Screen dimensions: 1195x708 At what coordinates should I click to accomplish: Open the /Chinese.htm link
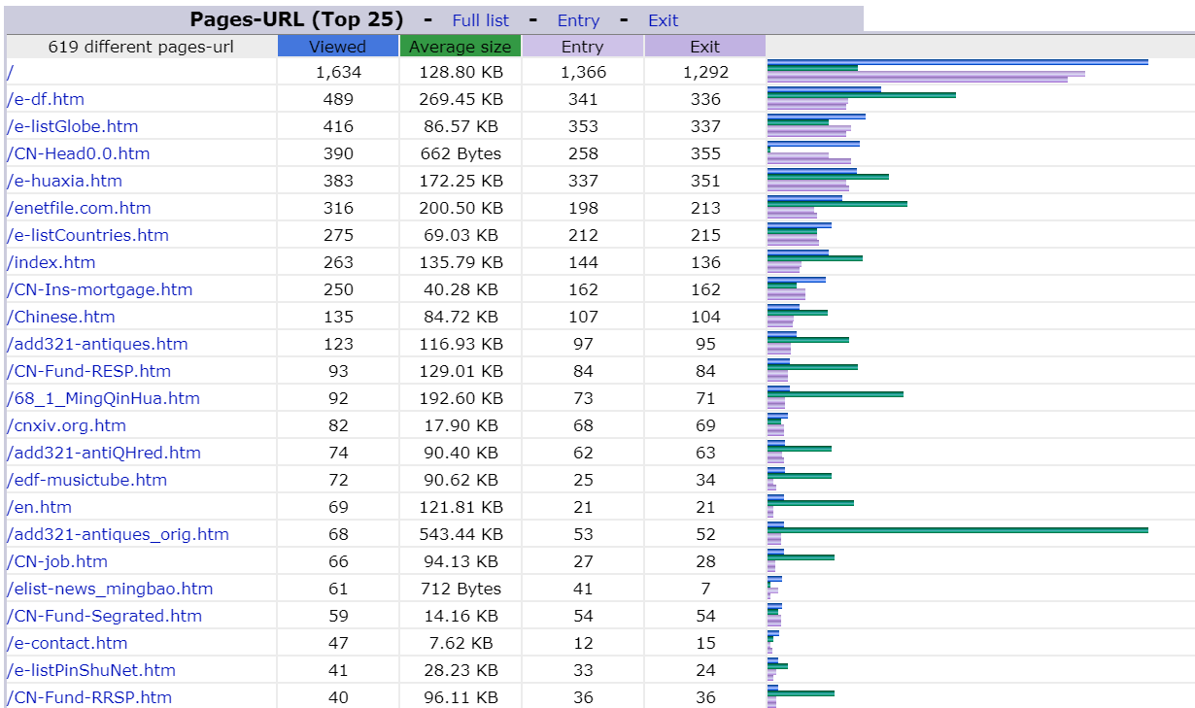60,317
